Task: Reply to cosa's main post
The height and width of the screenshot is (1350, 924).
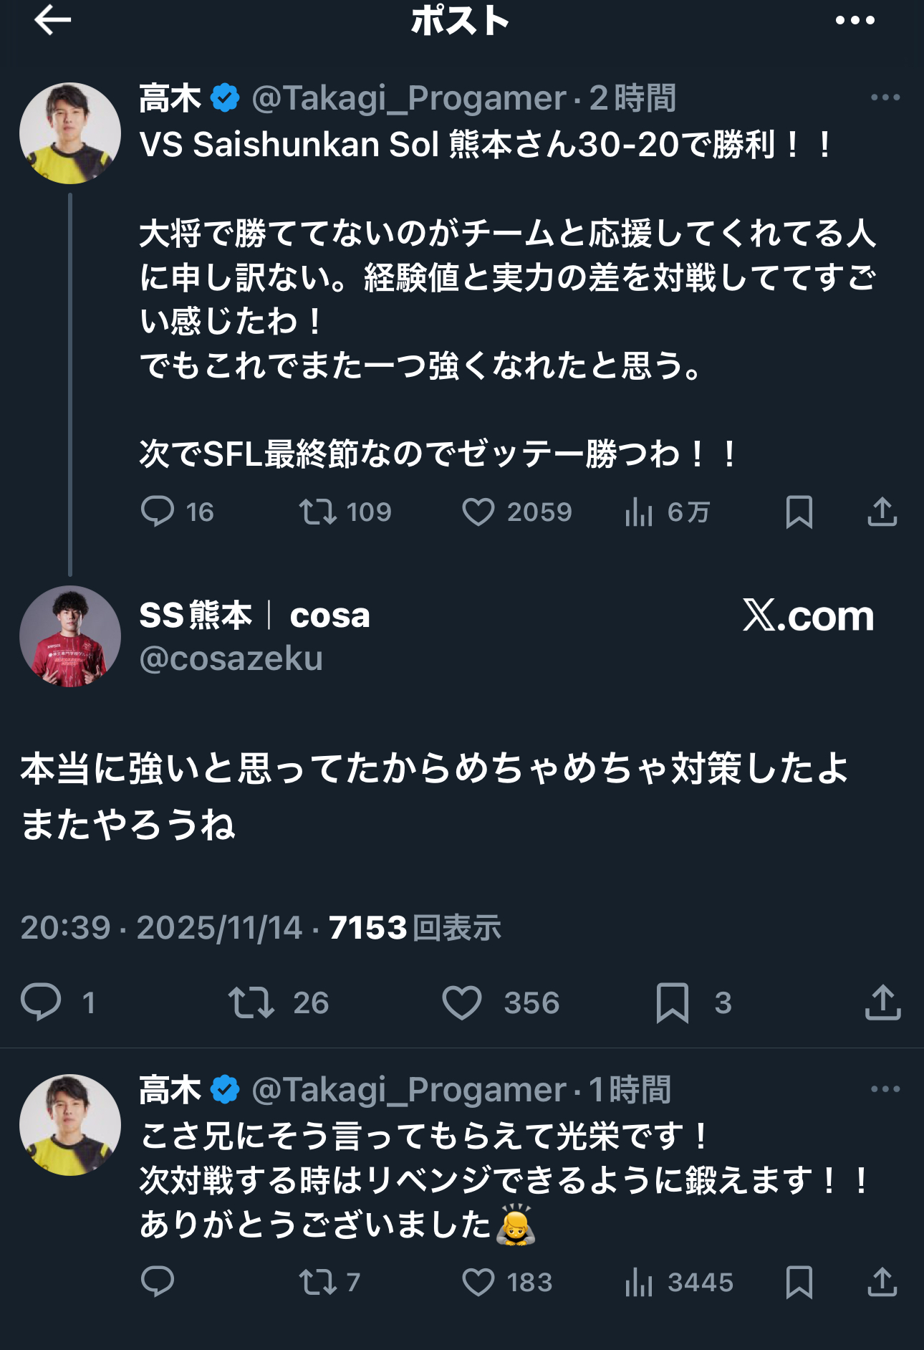Action: pos(41,1002)
